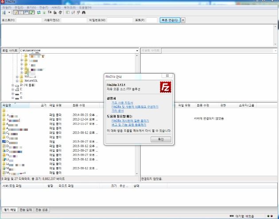Click the FileZilla logo in welcome dialog
This screenshot has width=279, height=219.
click(x=166, y=87)
